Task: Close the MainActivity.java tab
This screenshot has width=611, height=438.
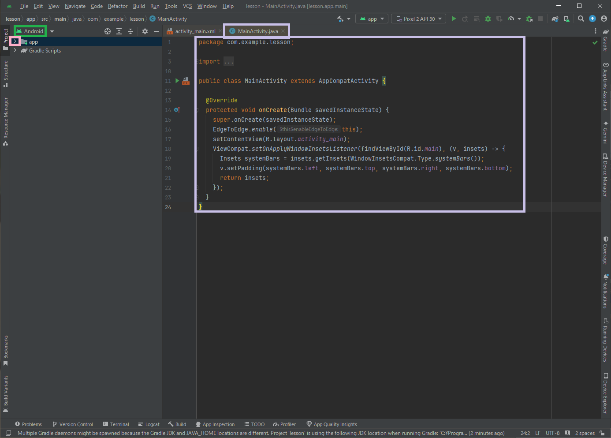Action: (x=283, y=31)
